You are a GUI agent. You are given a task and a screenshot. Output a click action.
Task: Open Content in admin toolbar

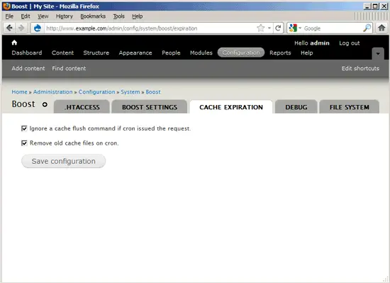coord(62,52)
